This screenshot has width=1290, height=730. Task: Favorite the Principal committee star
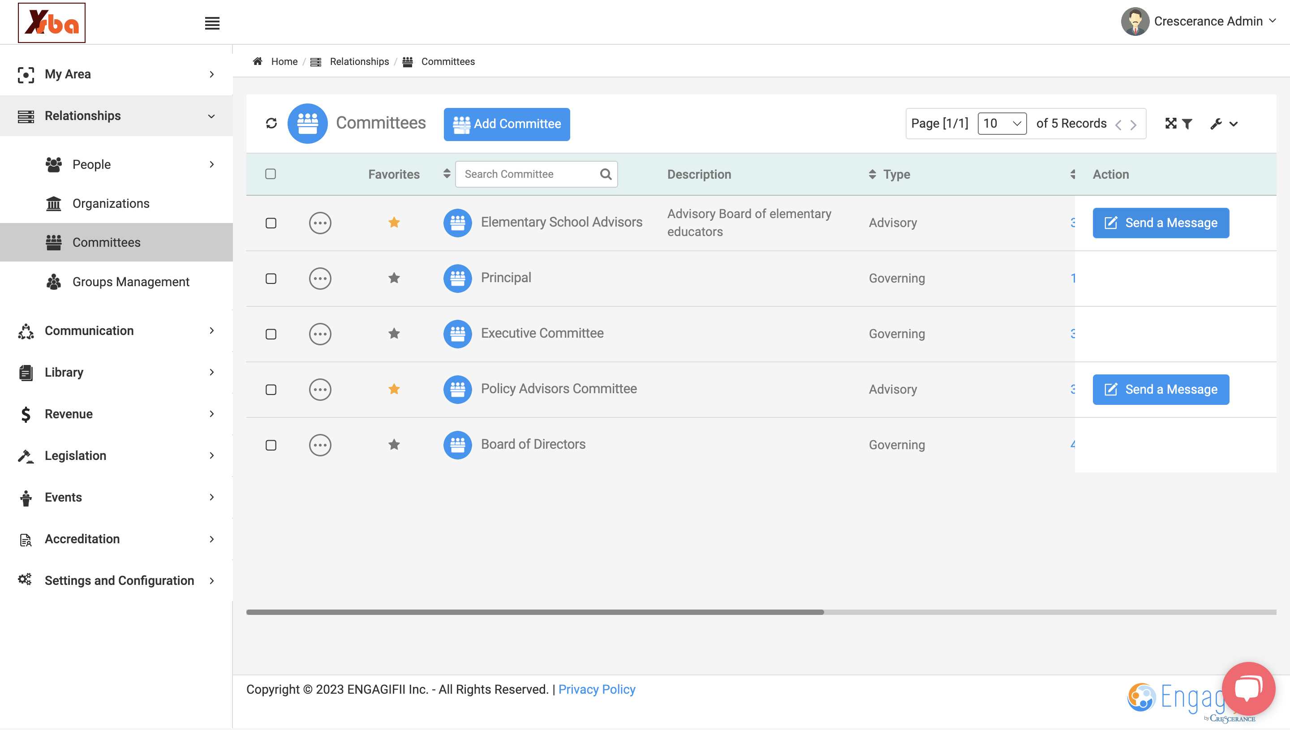pos(394,278)
